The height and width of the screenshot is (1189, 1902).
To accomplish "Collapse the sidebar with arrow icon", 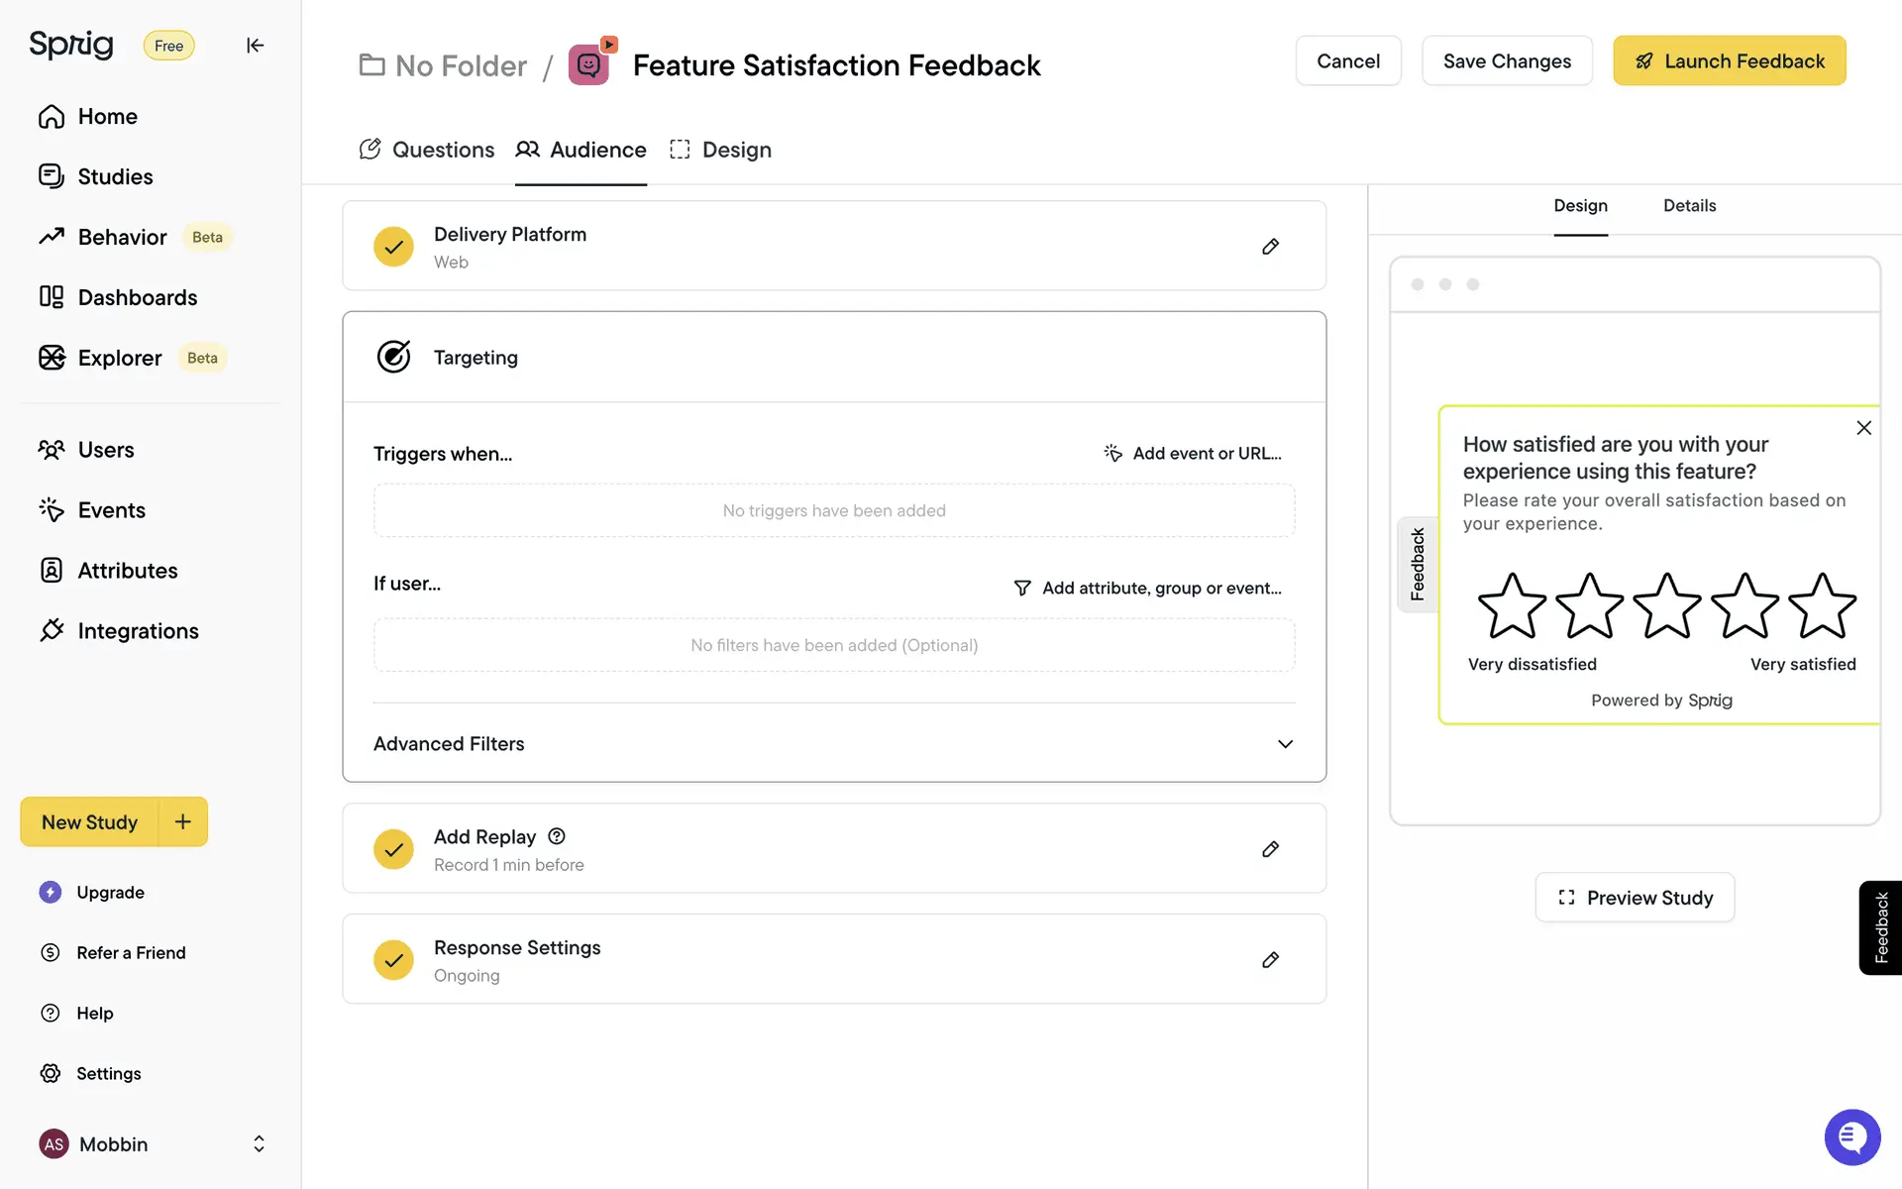I will pyautogui.click(x=255, y=46).
